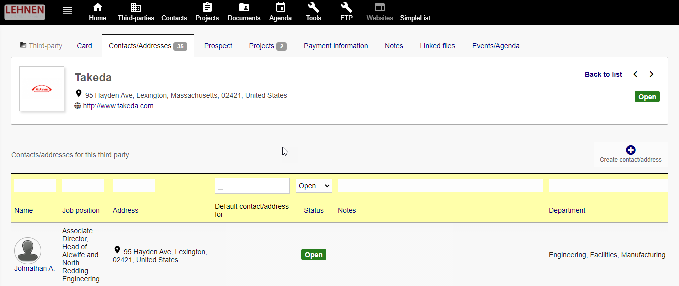Switch to the Card tab
The height and width of the screenshot is (286, 679).
pos(84,46)
